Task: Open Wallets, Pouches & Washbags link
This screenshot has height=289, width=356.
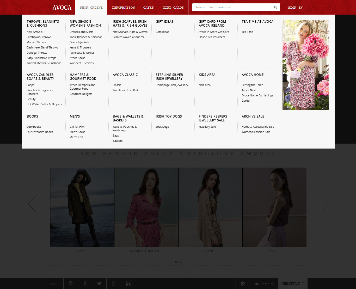Action: 125,128
